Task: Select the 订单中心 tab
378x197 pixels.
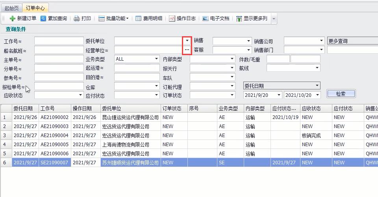Action: 35,8
